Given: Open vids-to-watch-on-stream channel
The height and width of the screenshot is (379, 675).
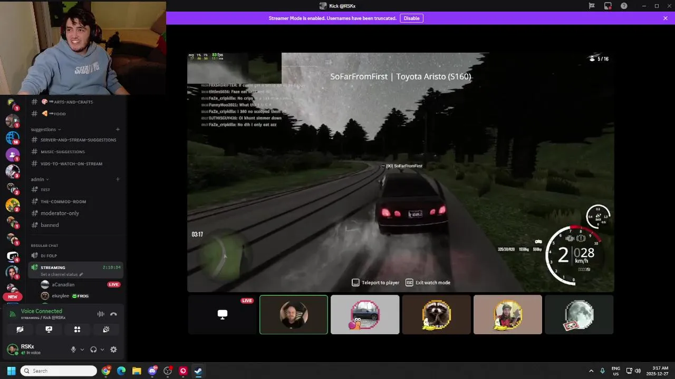Looking at the screenshot, I should click(x=75, y=164).
